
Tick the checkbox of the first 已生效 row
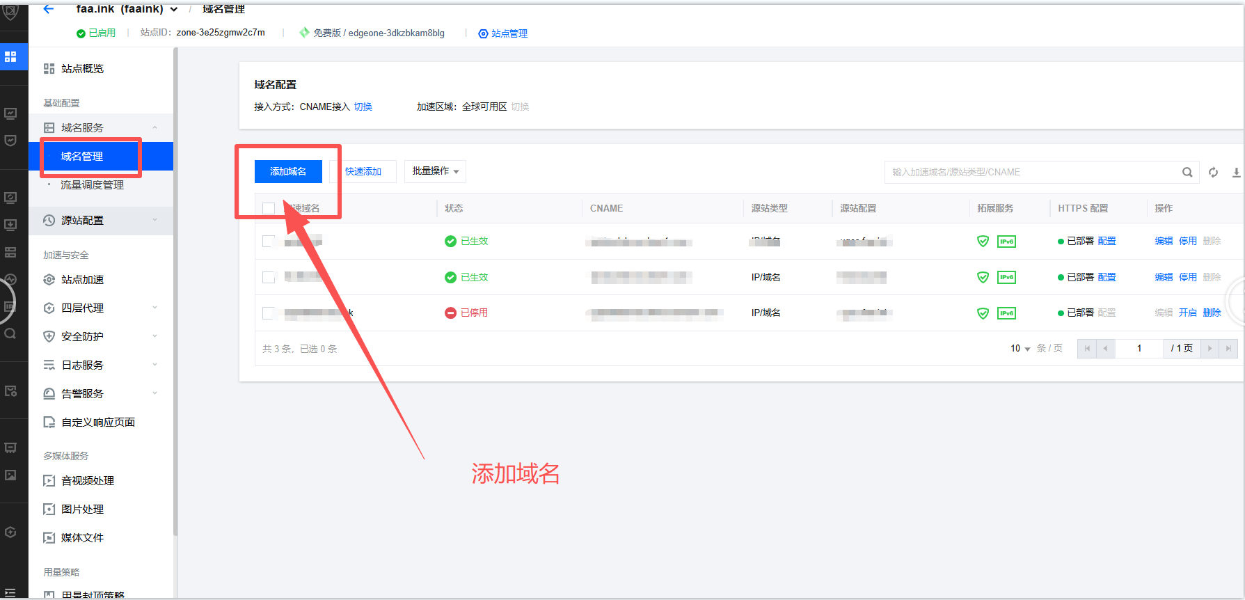pyautogui.click(x=269, y=241)
